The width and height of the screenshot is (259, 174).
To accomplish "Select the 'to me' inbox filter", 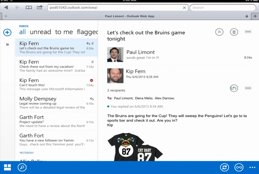I will (x=64, y=32).
